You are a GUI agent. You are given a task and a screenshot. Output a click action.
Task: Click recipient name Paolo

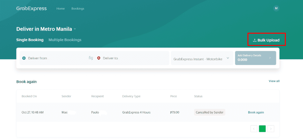click(95, 112)
